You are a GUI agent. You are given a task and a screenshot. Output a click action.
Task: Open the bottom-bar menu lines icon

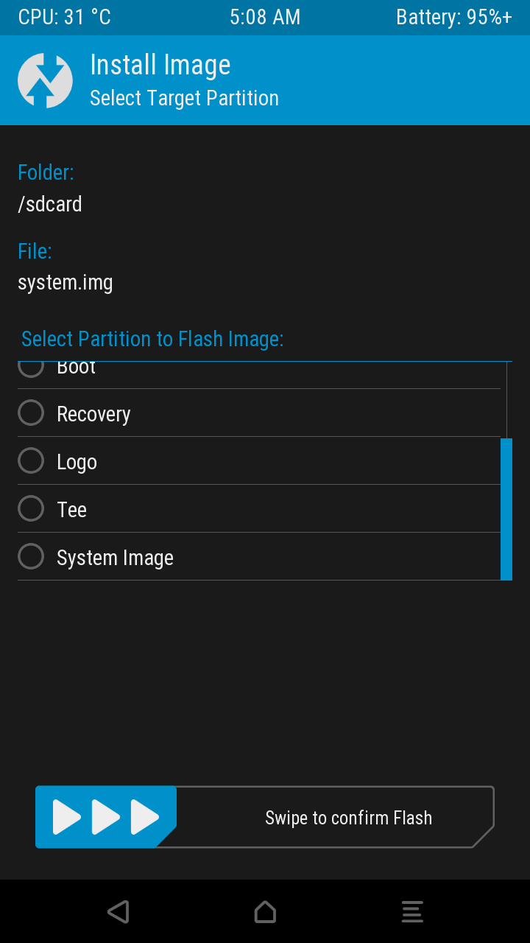(412, 911)
